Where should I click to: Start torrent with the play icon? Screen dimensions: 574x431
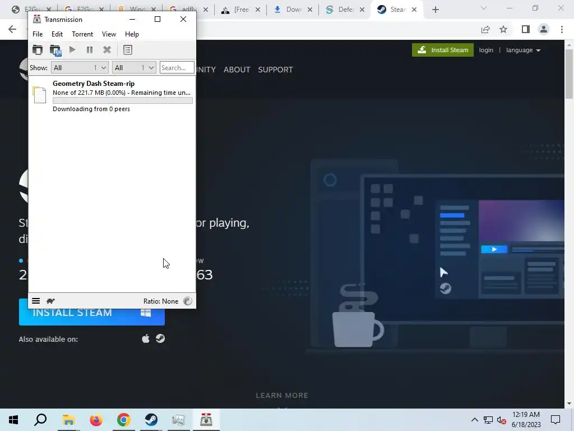[x=72, y=50]
